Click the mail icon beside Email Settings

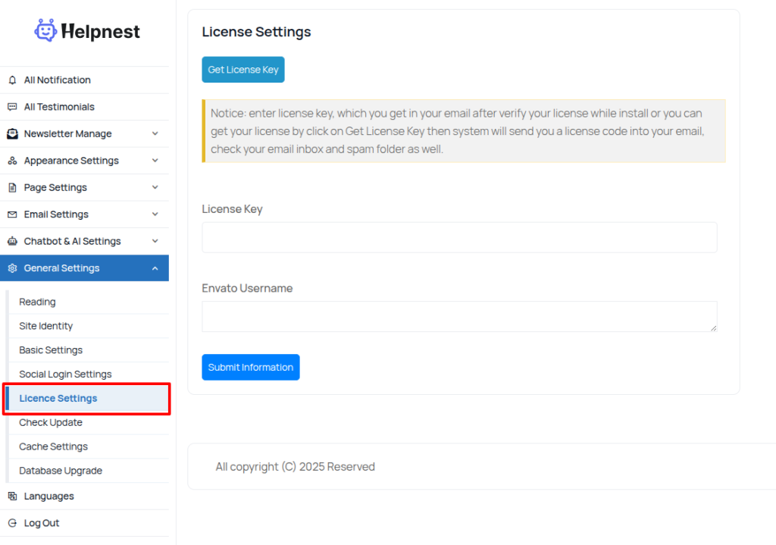point(12,215)
